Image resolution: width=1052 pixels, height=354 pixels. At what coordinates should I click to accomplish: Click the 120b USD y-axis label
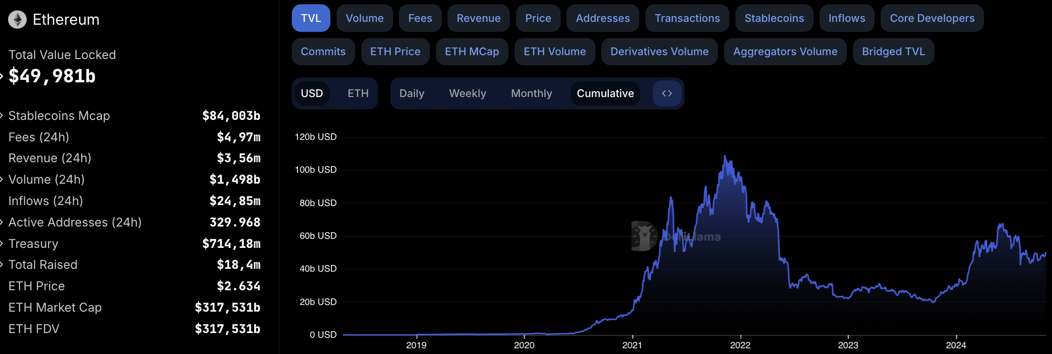tap(316, 137)
